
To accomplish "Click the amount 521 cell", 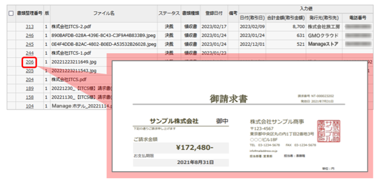I will (x=286, y=44).
